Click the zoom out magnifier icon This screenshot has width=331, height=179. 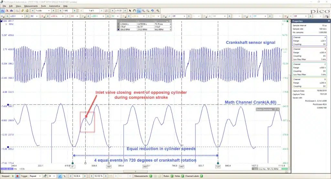click(148, 11)
